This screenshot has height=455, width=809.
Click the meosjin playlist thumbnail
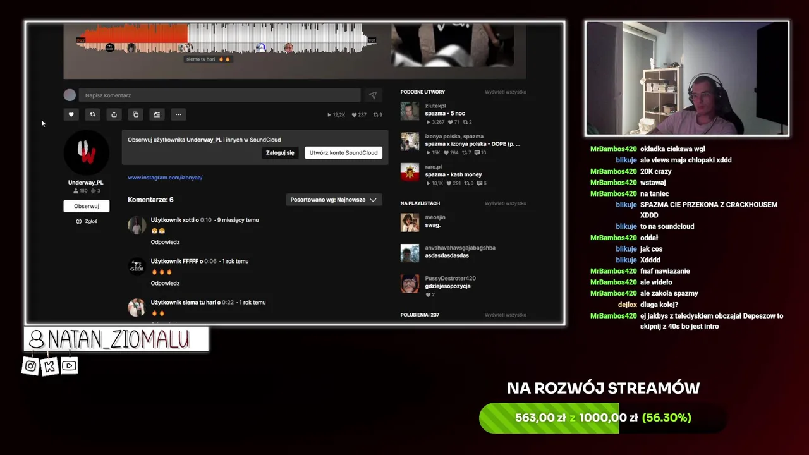point(410,222)
